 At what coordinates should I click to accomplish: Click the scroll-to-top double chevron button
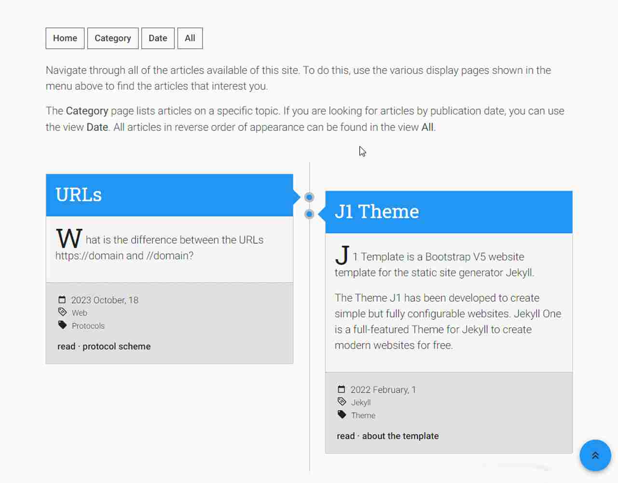pyautogui.click(x=595, y=455)
